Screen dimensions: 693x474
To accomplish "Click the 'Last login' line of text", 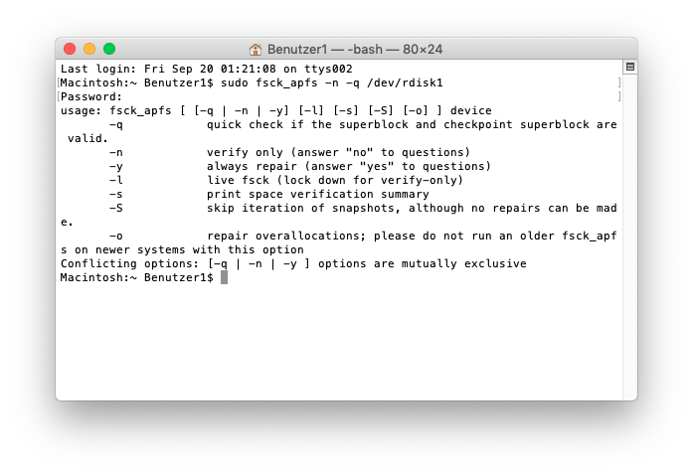I will pos(206,70).
